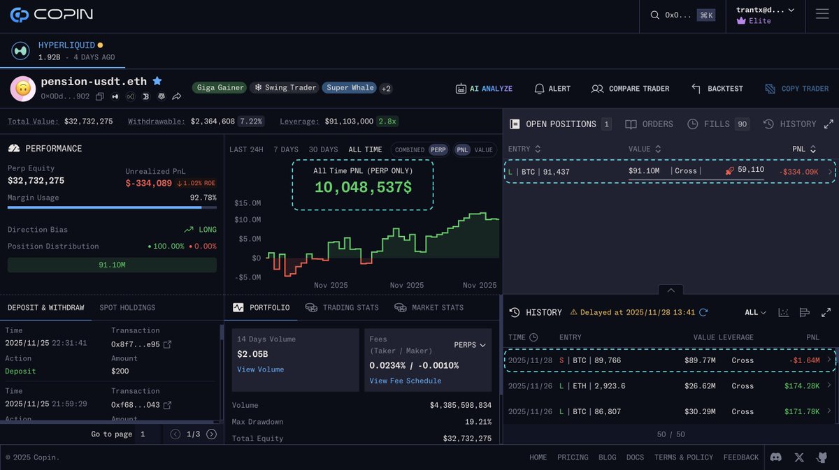Click the Copy Trader icon

click(770, 89)
